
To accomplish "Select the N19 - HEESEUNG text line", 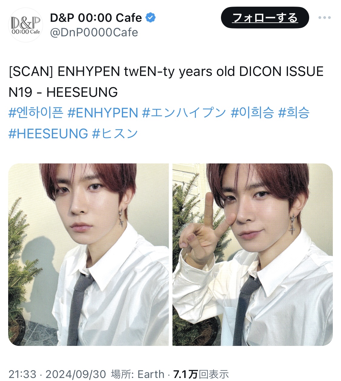I will point(63,92).
